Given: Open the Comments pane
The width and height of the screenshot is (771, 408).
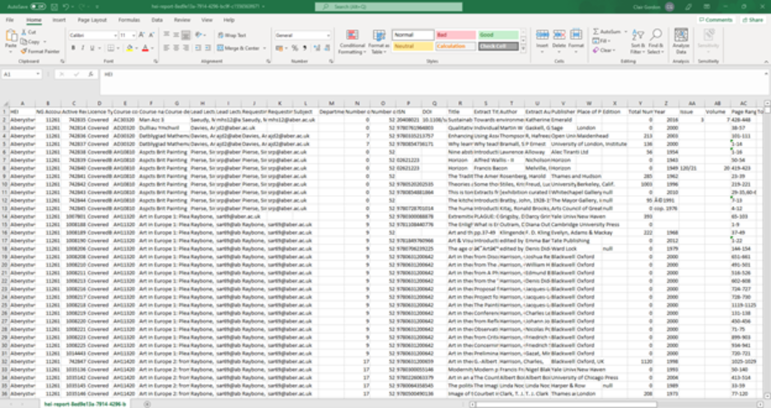Looking at the screenshot, I should [716, 20].
